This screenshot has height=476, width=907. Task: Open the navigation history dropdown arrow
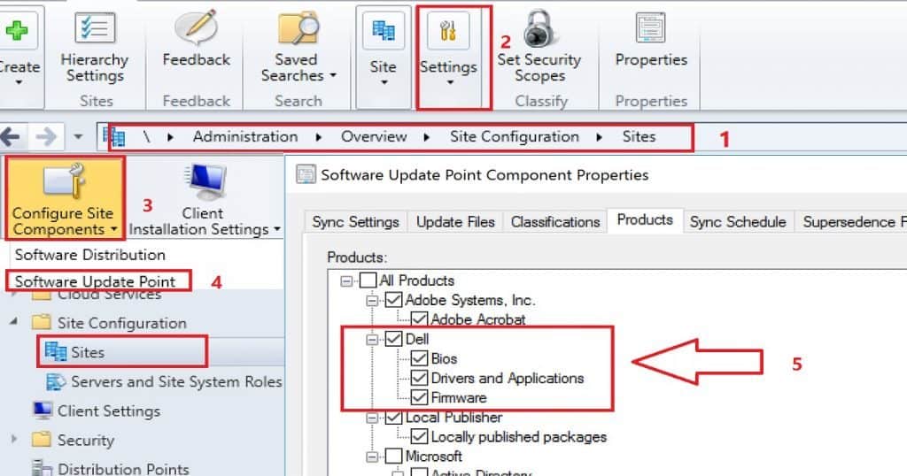pyautogui.click(x=78, y=137)
